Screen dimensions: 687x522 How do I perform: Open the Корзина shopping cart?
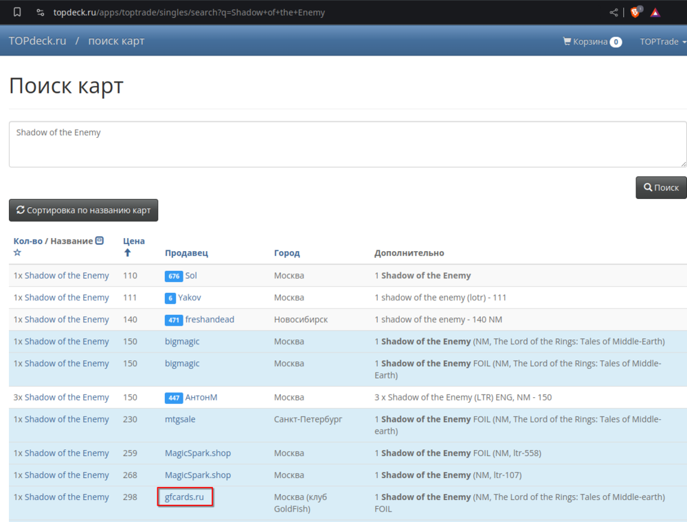click(592, 41)
